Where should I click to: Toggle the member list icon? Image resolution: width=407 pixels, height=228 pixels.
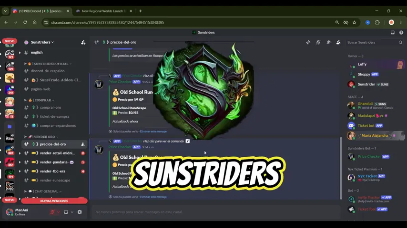click(x=338, y=42)
